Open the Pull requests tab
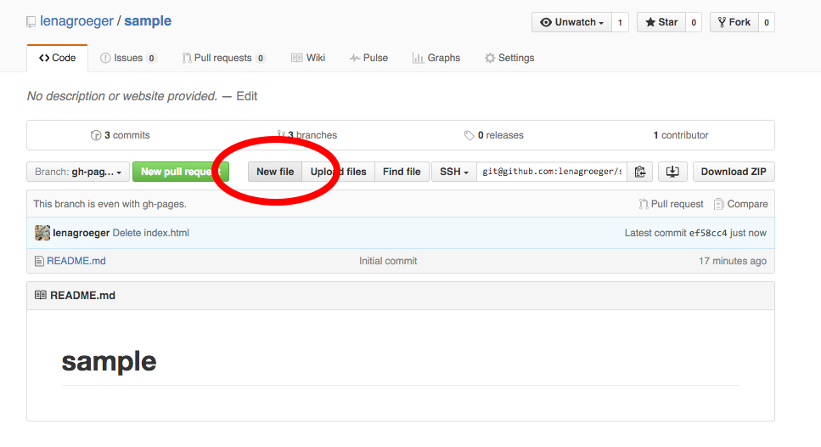The width and height of the screenshot is (821, 447). coord(223,58)
